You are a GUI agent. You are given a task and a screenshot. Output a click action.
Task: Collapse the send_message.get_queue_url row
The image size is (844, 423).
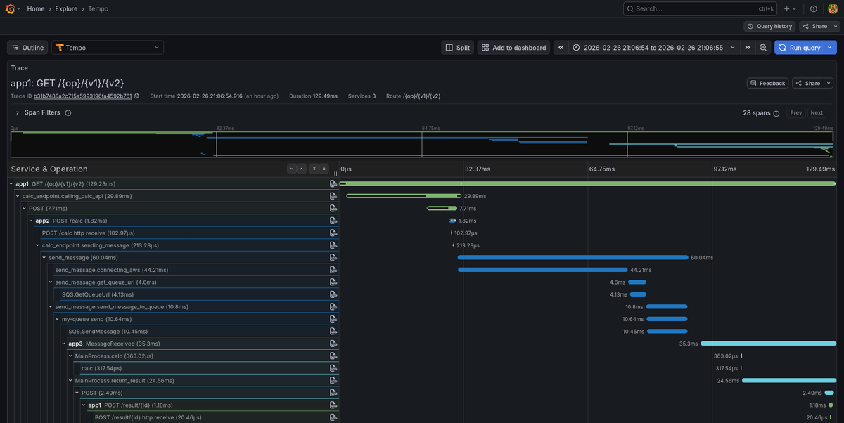[51, 282]
